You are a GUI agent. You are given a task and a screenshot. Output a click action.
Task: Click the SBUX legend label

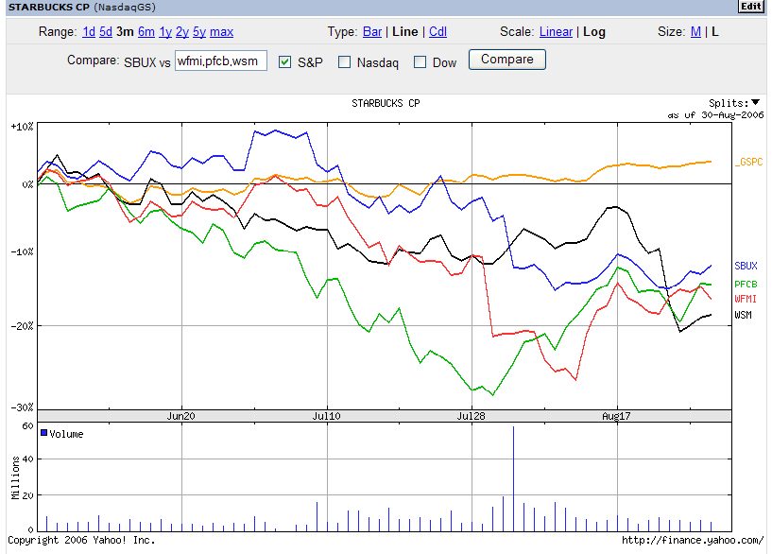[x=746, y=266]
